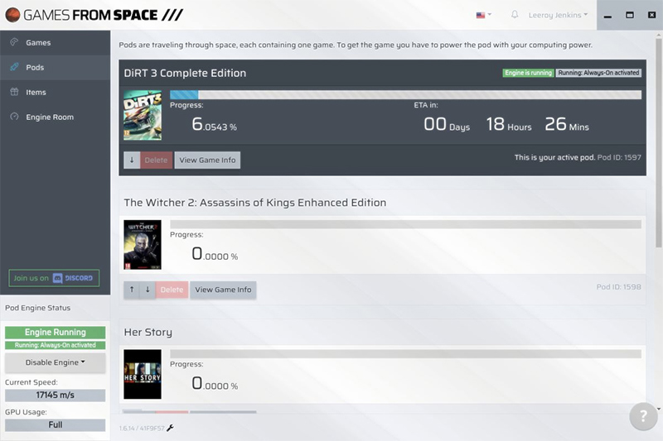
Task: Delete the Witcher 2 pod
Action: [172, 290]
